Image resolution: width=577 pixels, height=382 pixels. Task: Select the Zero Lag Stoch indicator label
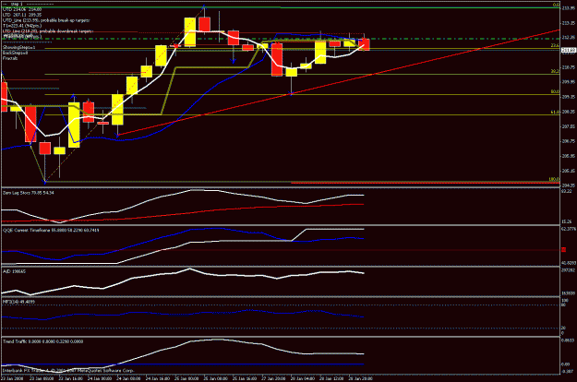[x=29, y=193]
